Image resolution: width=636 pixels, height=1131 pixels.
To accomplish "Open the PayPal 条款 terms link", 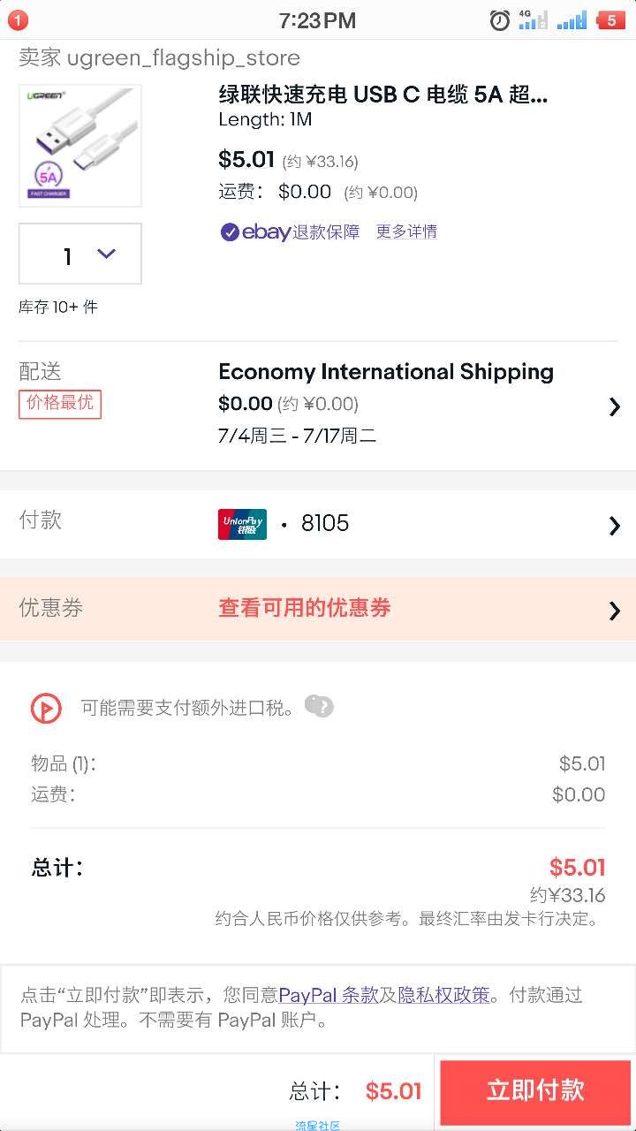I will [329, 995].
